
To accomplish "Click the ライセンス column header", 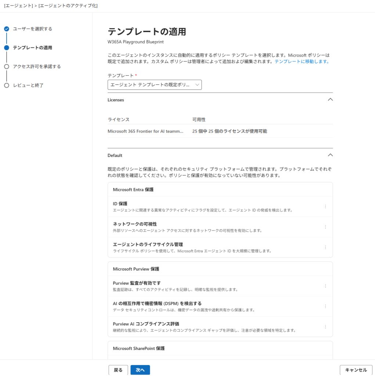I will click(x=119, y=119).
